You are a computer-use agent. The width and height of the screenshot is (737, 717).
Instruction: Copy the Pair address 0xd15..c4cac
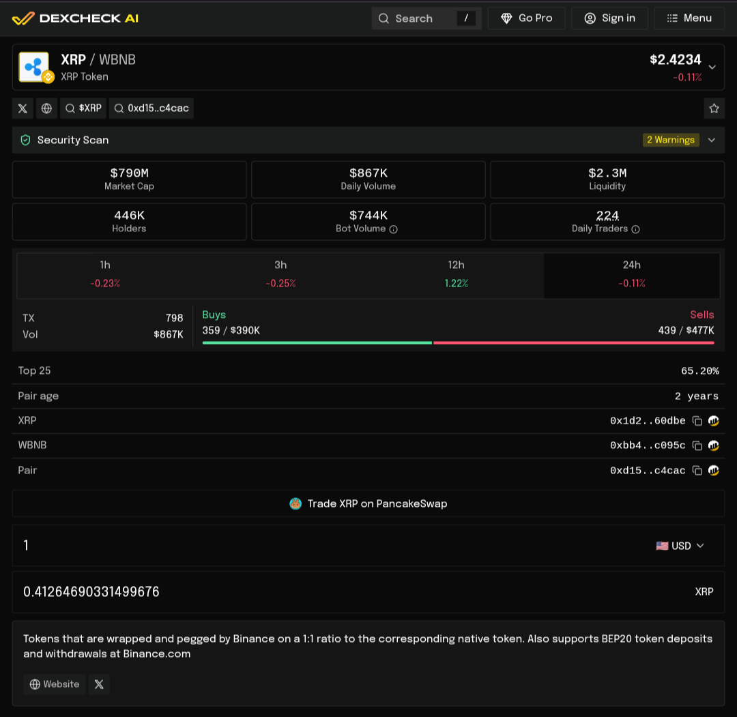(697, 470)
